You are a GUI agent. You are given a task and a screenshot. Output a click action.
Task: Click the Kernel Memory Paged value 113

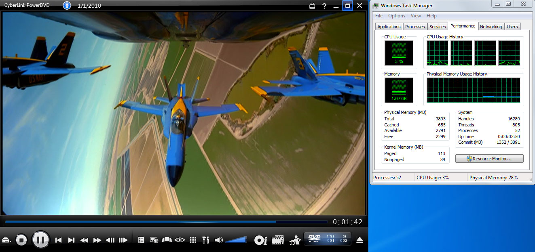point(442,153)
